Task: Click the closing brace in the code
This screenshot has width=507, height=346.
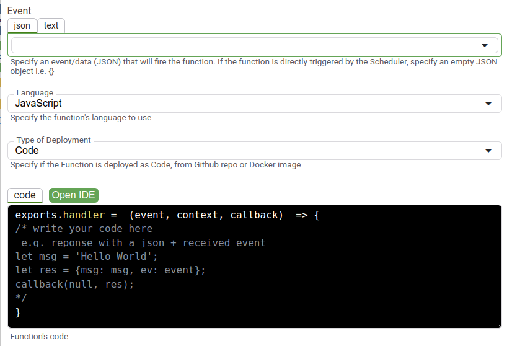Action: [18, 313]
